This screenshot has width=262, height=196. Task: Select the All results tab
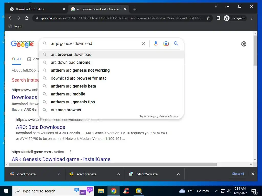pos(17,59)
